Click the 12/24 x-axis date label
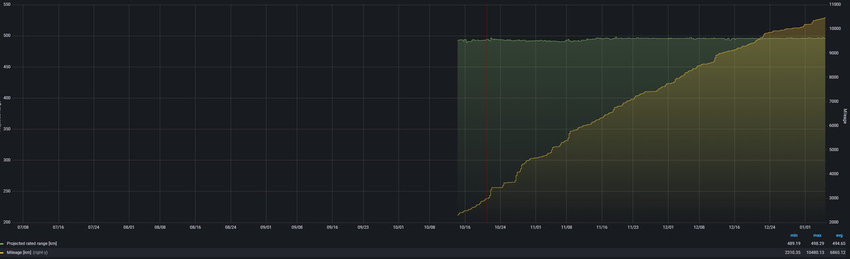This screenshot has height=259, width=850. (770, 227)
